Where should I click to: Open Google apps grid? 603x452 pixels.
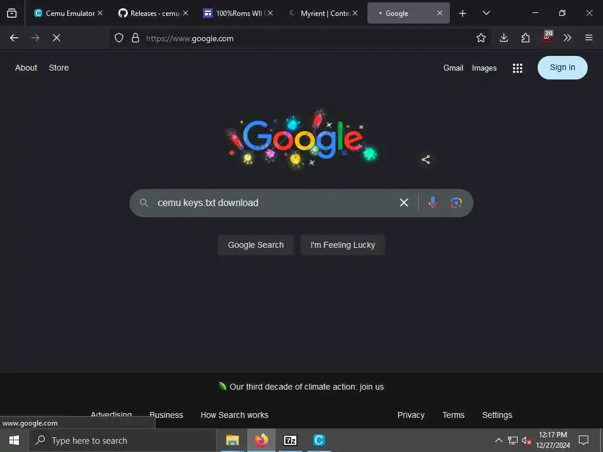click(517, 68)
